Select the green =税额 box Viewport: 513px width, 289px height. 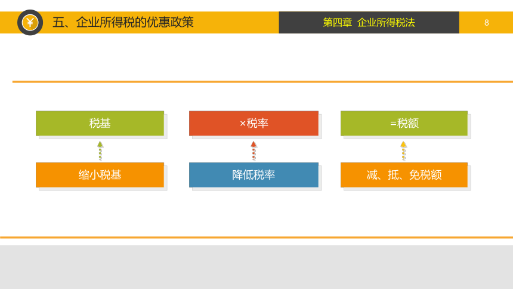click(404, 123)
